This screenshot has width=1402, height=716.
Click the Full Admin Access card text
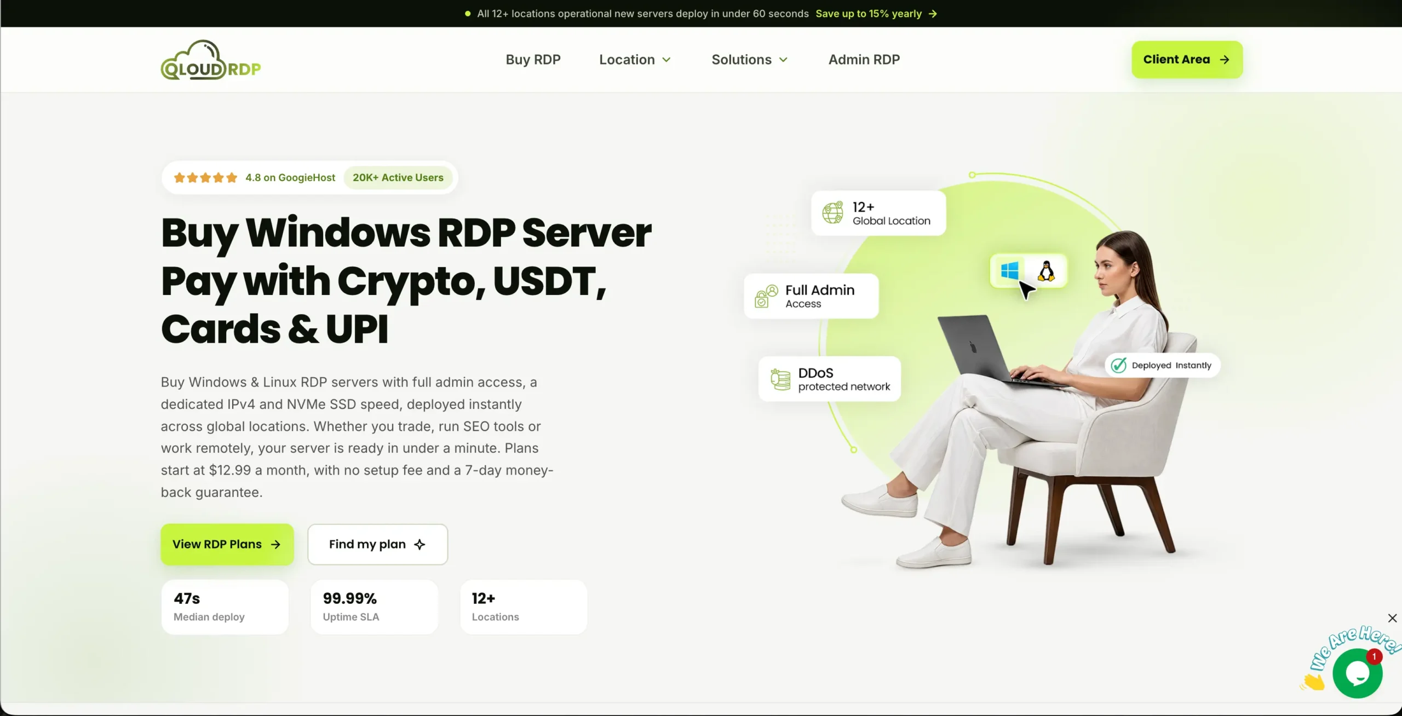(820, 296)
